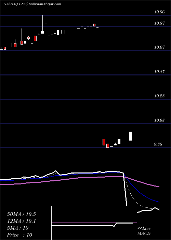
Task: Select the 10.47 price level label
Action: (x=159, y=71)
